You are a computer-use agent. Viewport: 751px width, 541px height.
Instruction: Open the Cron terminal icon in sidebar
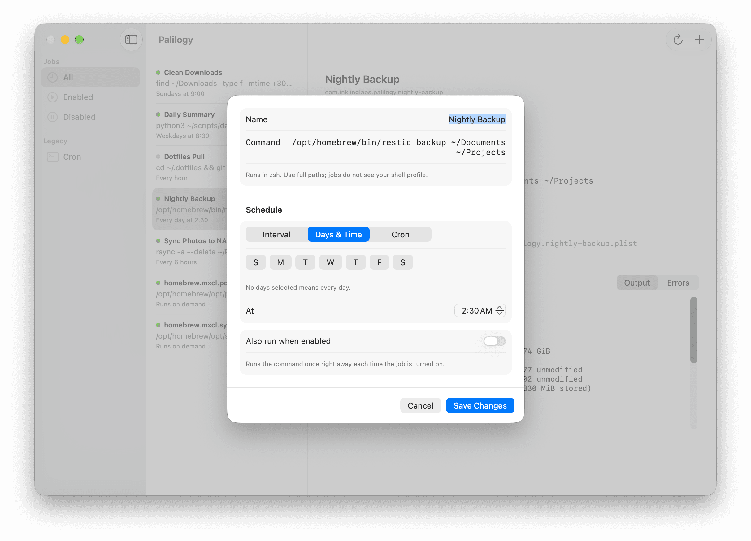pos(52,157)
